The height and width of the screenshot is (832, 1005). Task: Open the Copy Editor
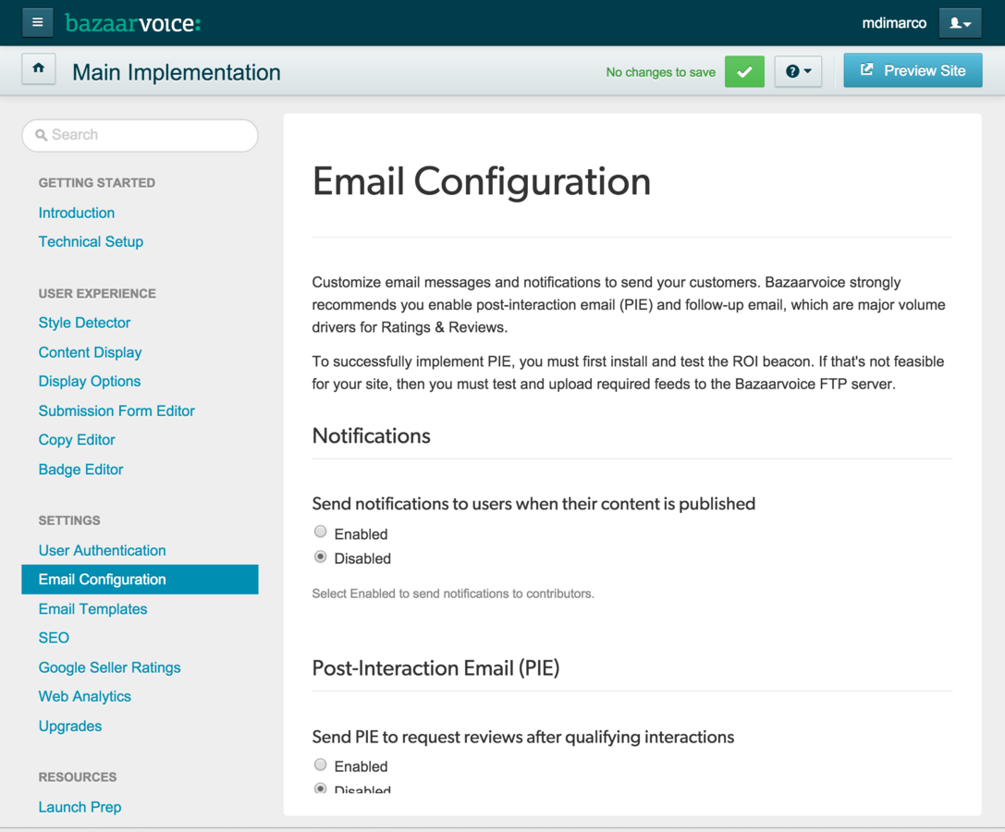pyautogui.click(x=77, y=440)
